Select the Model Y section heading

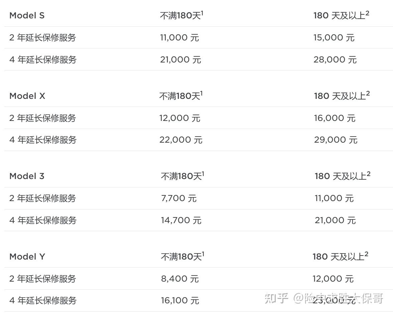click(x=27, y=257)
